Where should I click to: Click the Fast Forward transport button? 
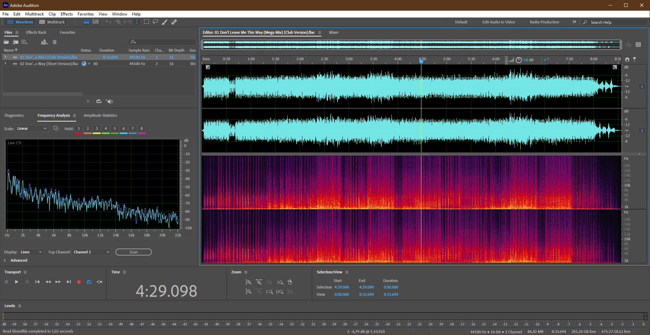pos(58,282)
